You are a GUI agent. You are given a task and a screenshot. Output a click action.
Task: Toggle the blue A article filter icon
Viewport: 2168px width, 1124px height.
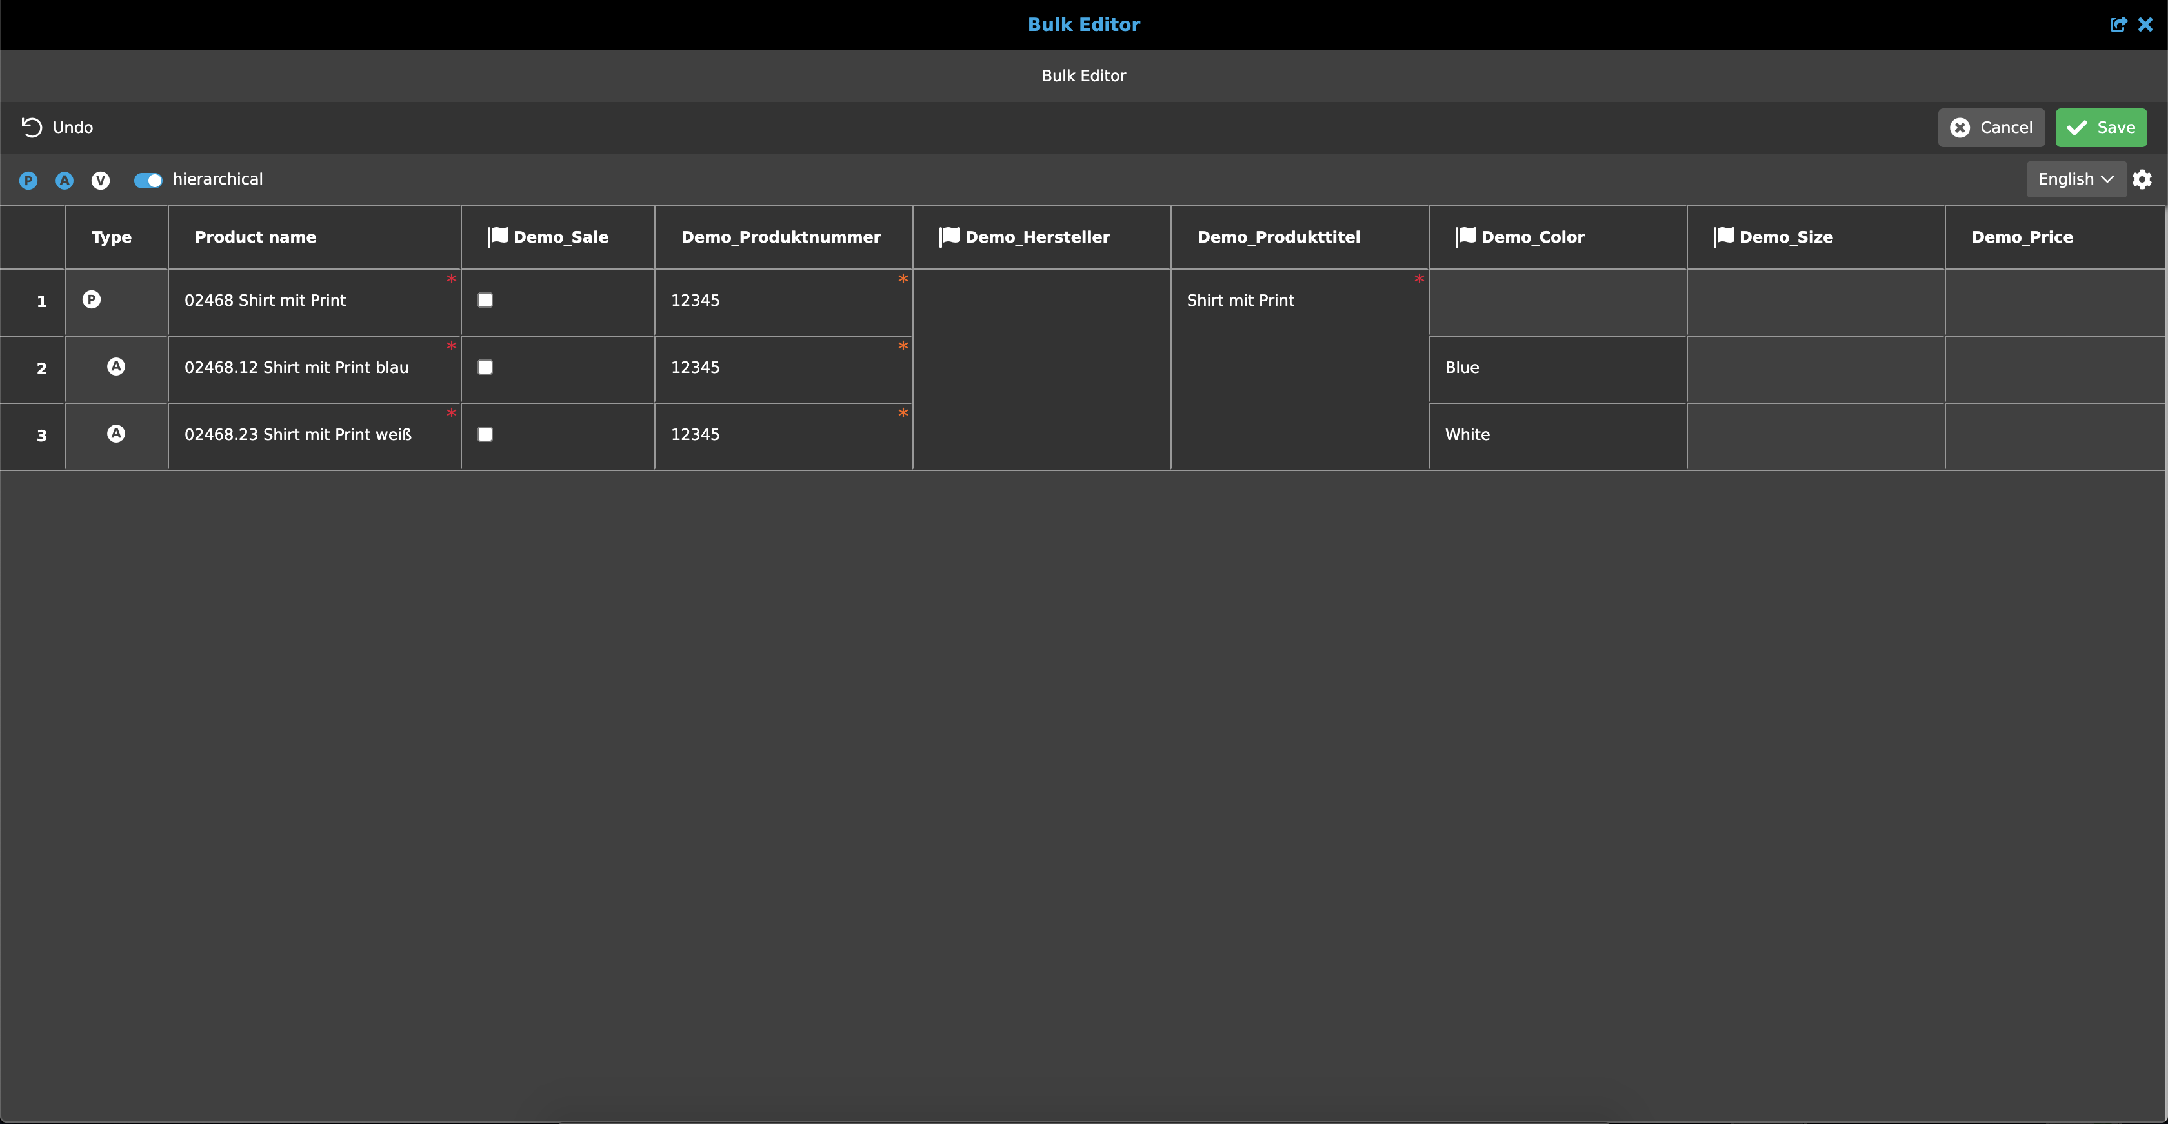point(65,180)
